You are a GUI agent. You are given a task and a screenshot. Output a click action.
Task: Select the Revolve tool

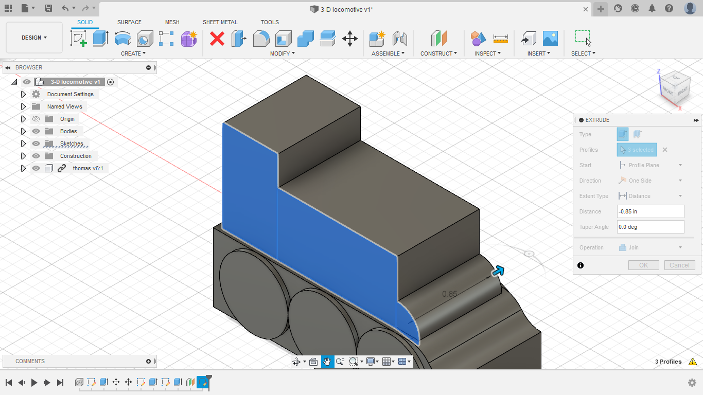coord(122,39)
